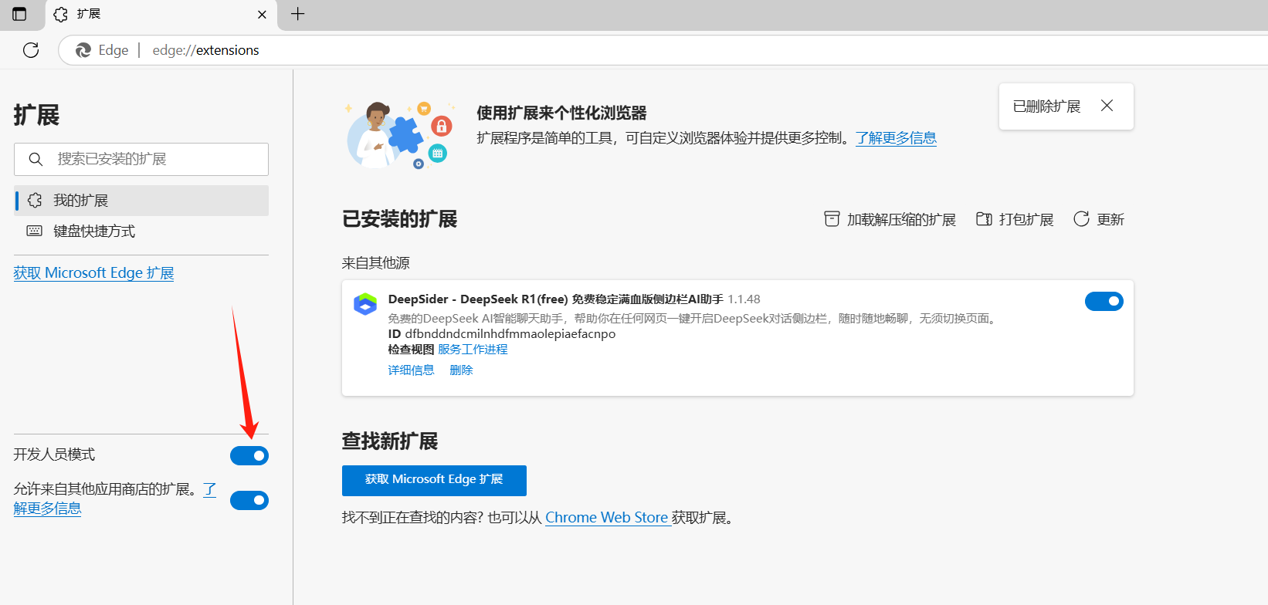Click the tab actions icon in title bar
Viewport: 1268px width, 605px height.
(19, 14)
